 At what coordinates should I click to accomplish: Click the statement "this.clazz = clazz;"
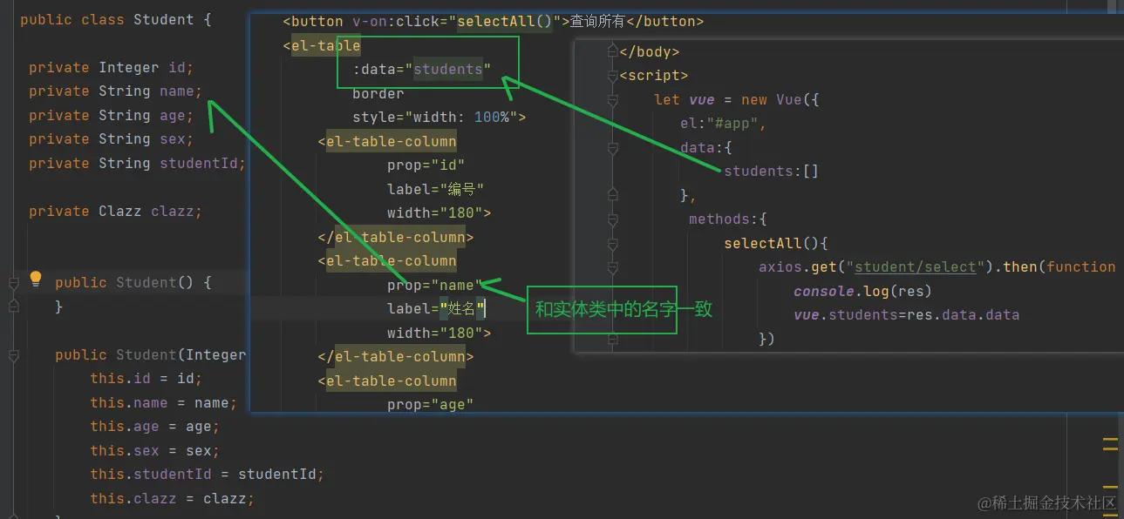point(172,499)
